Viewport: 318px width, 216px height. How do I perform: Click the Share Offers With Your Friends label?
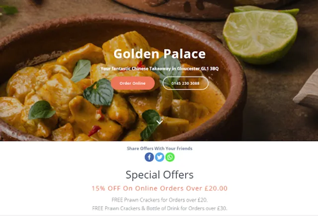159,148
